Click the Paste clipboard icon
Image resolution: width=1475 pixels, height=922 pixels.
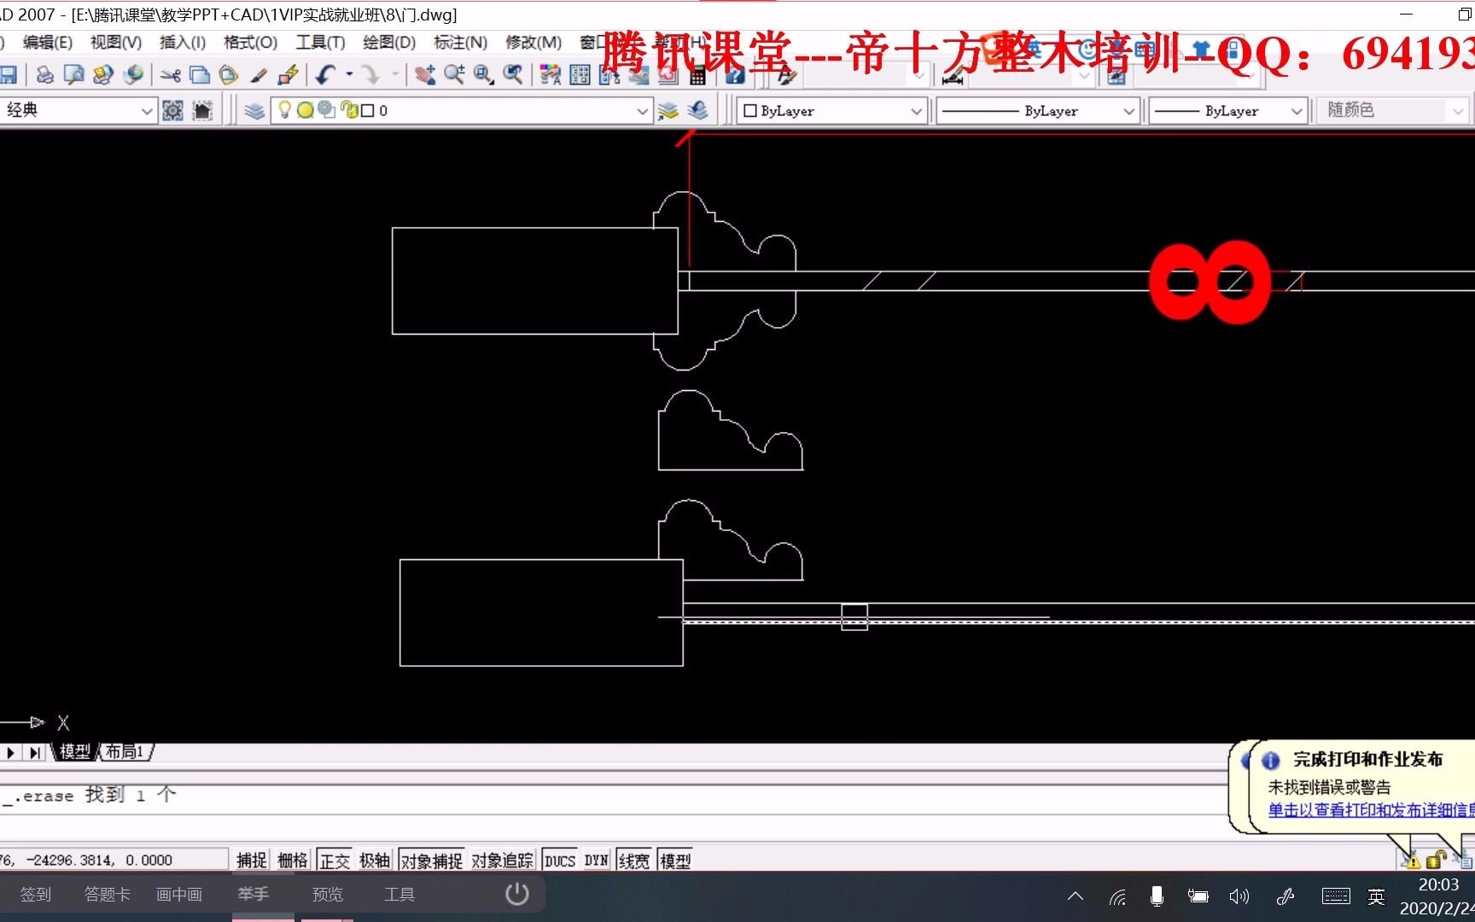tap(228, 75)
